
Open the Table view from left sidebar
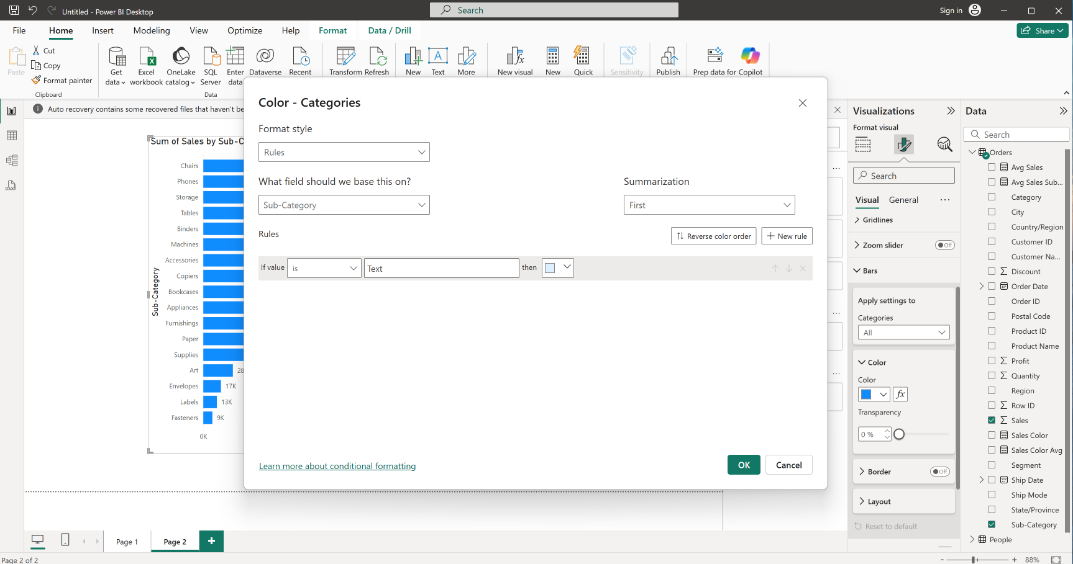pyautogui.click(x=11, y=136)
